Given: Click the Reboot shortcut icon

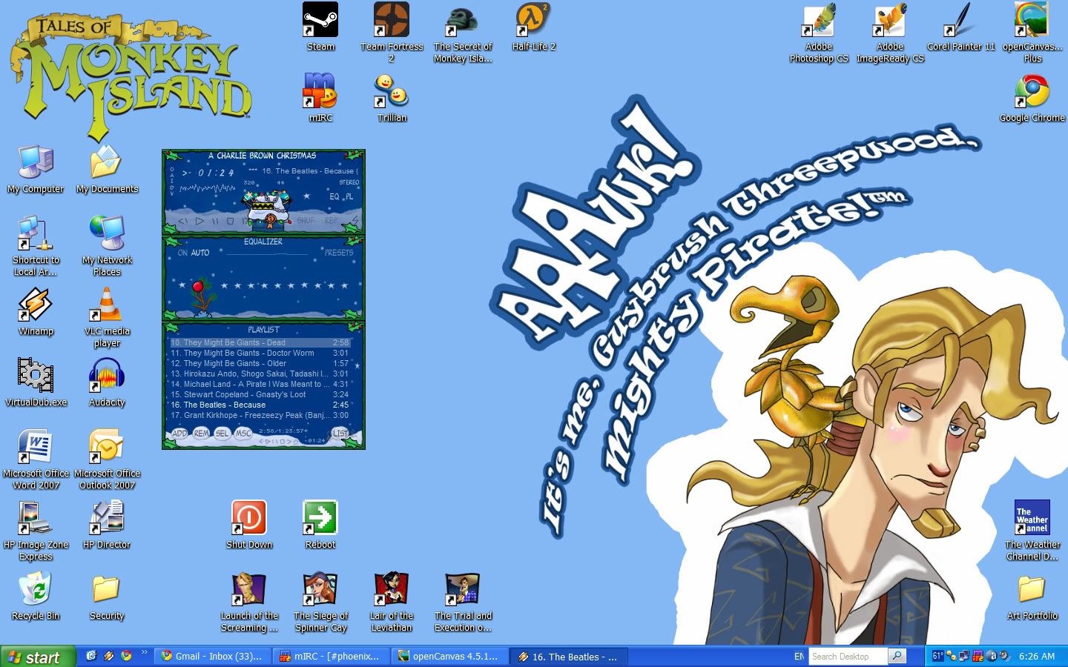Looking at the screenshot, I should (320, 525).
